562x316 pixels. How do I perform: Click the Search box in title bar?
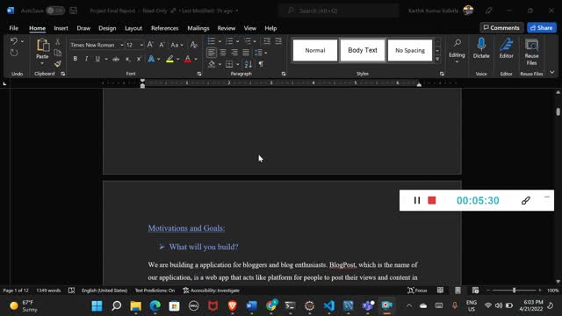pyautogui.click(x=339, y=11)
